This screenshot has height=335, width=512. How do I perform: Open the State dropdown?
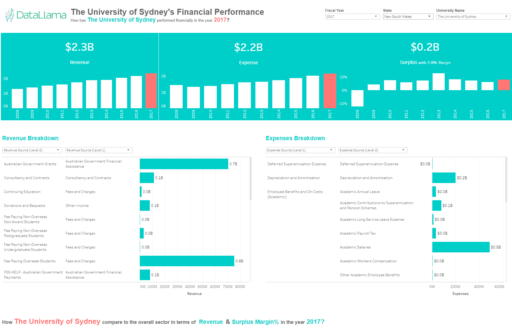[408, 17]
